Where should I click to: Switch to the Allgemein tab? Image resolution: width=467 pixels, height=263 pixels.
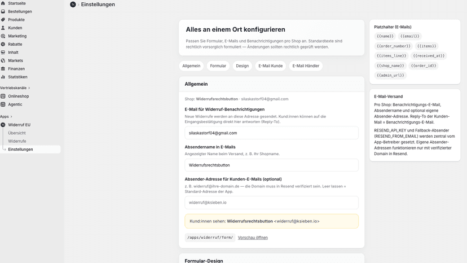click(x=191, y=66)
